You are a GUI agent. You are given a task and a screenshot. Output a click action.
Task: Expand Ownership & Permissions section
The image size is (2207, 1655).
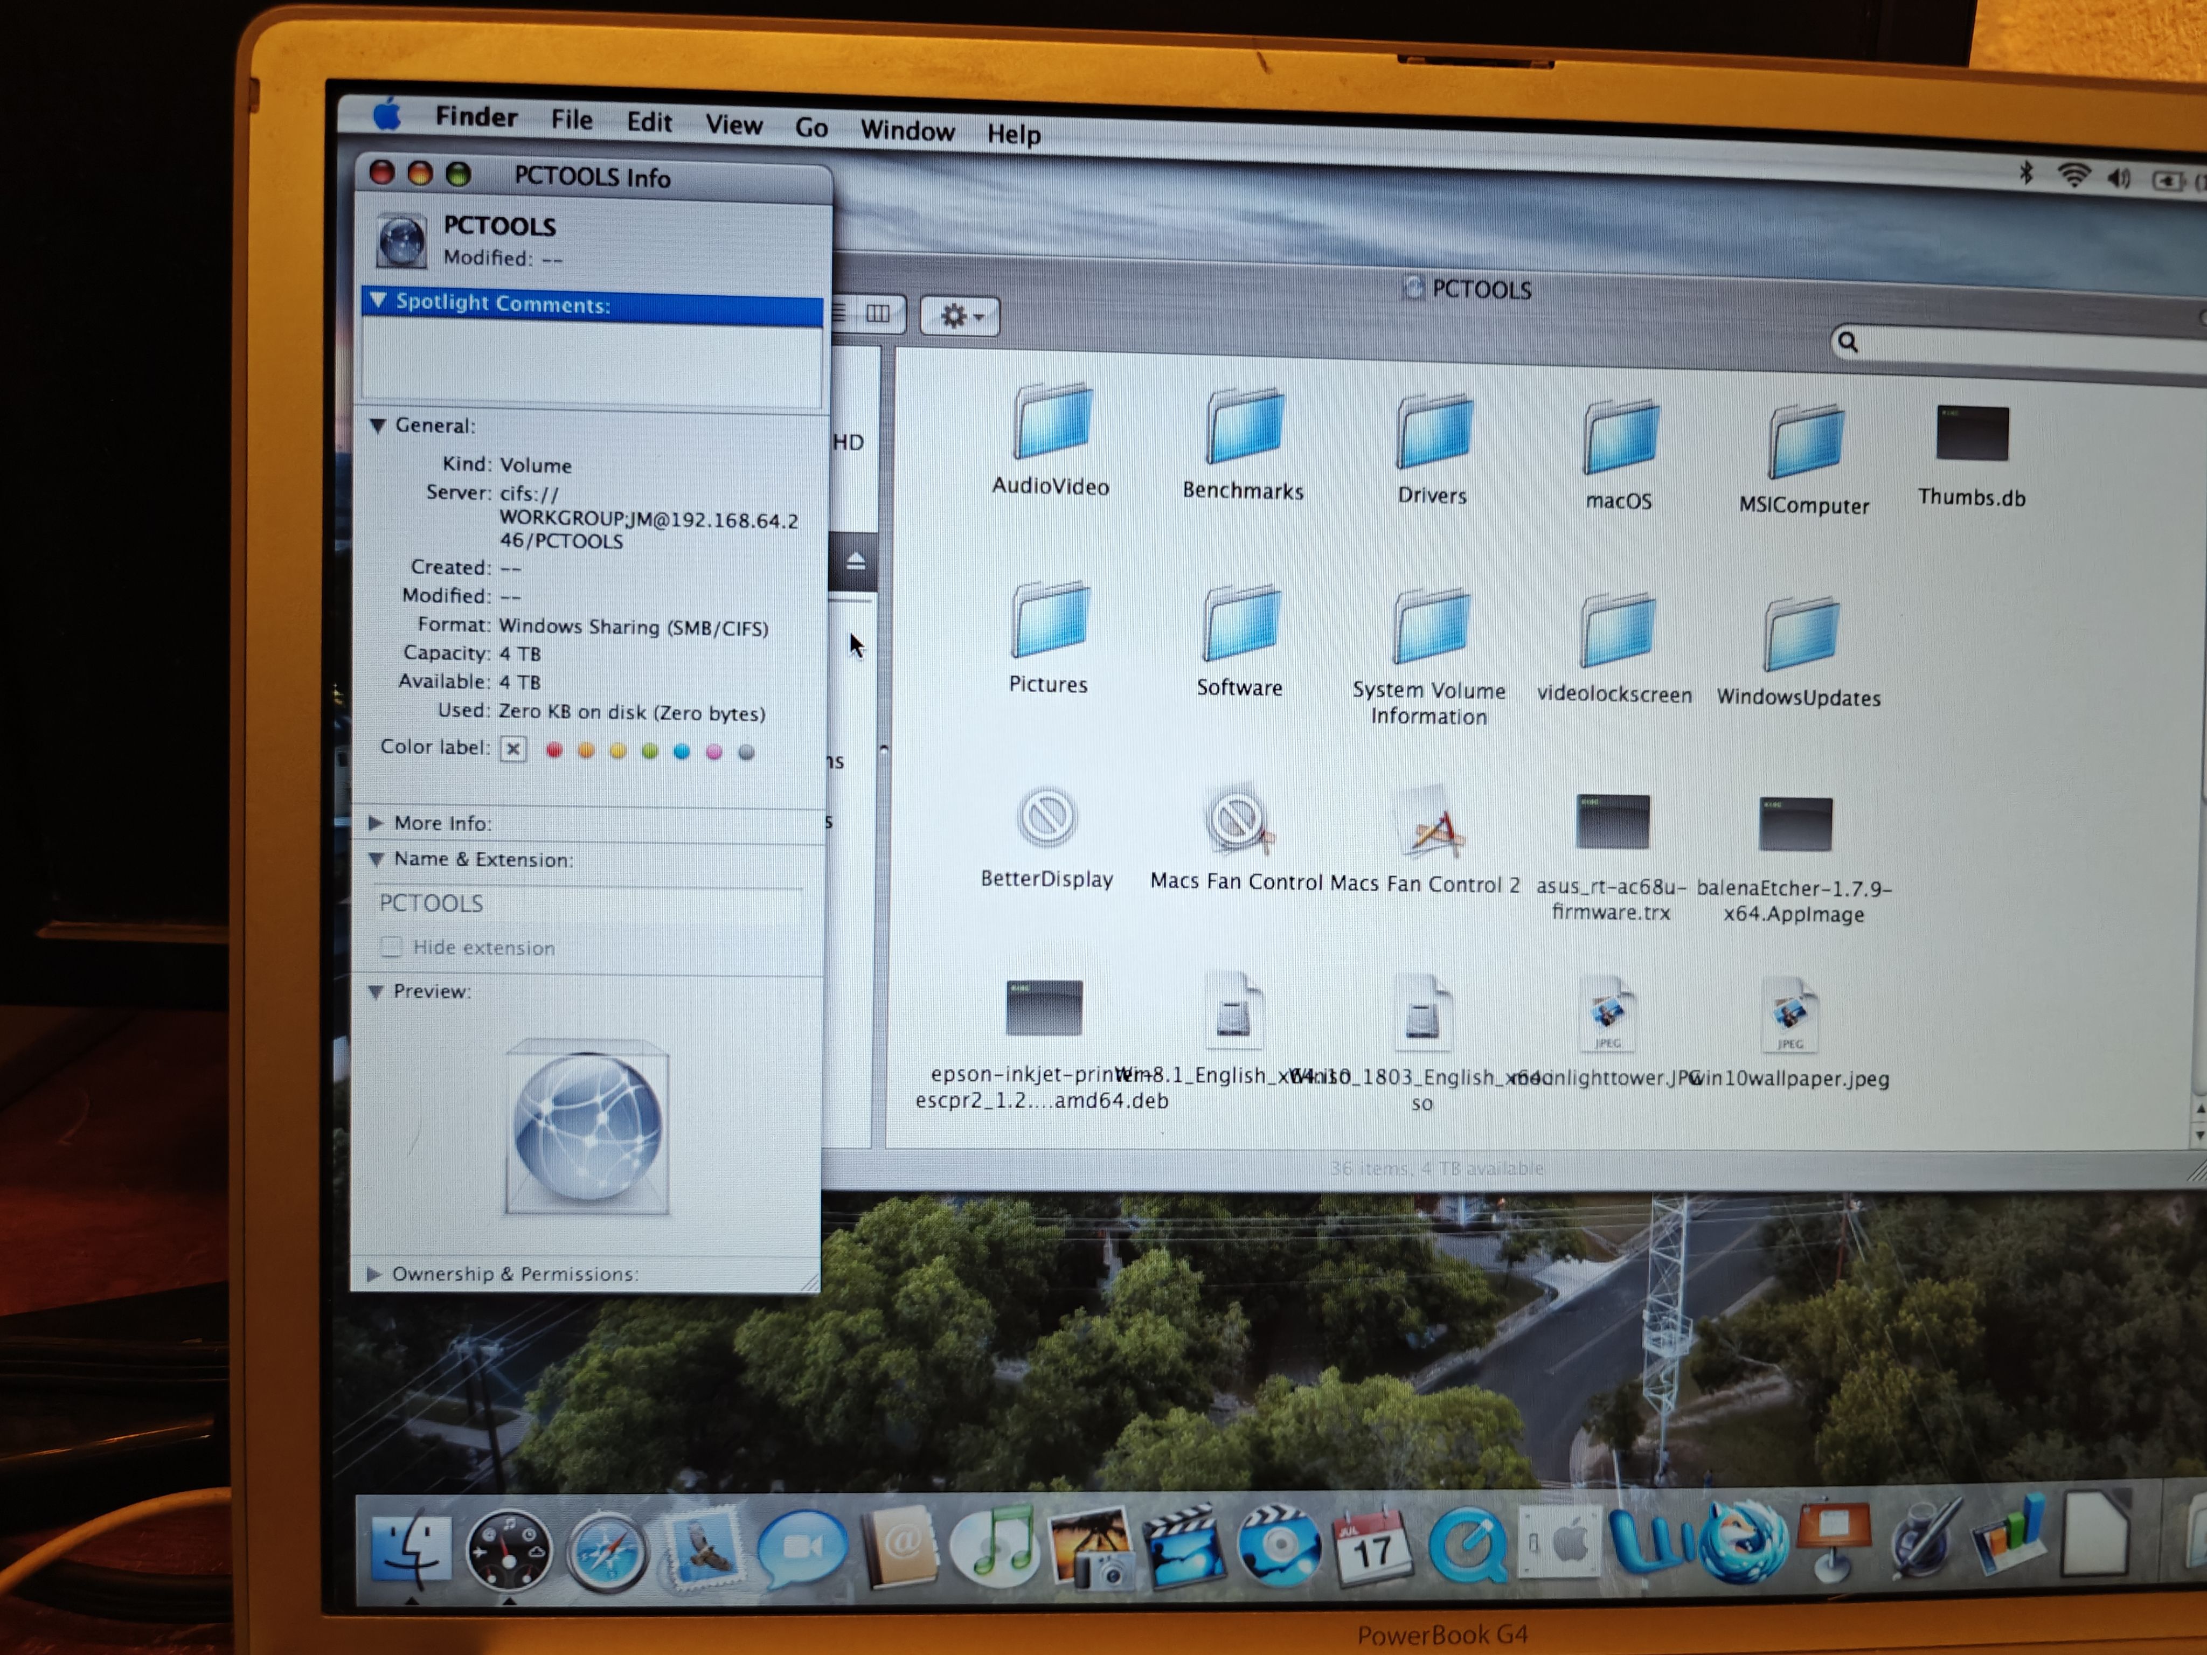pos(374,1274)
